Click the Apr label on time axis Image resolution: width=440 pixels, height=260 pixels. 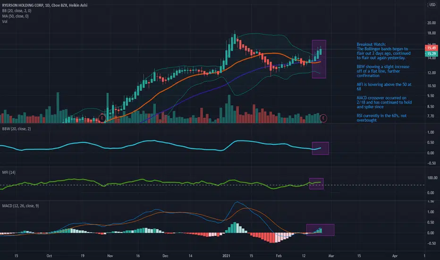tap(395, 256)
